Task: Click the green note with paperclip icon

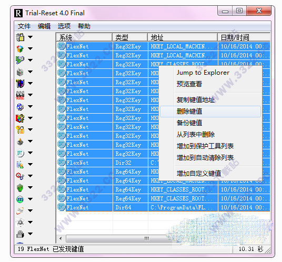Action: click(20, 60)
